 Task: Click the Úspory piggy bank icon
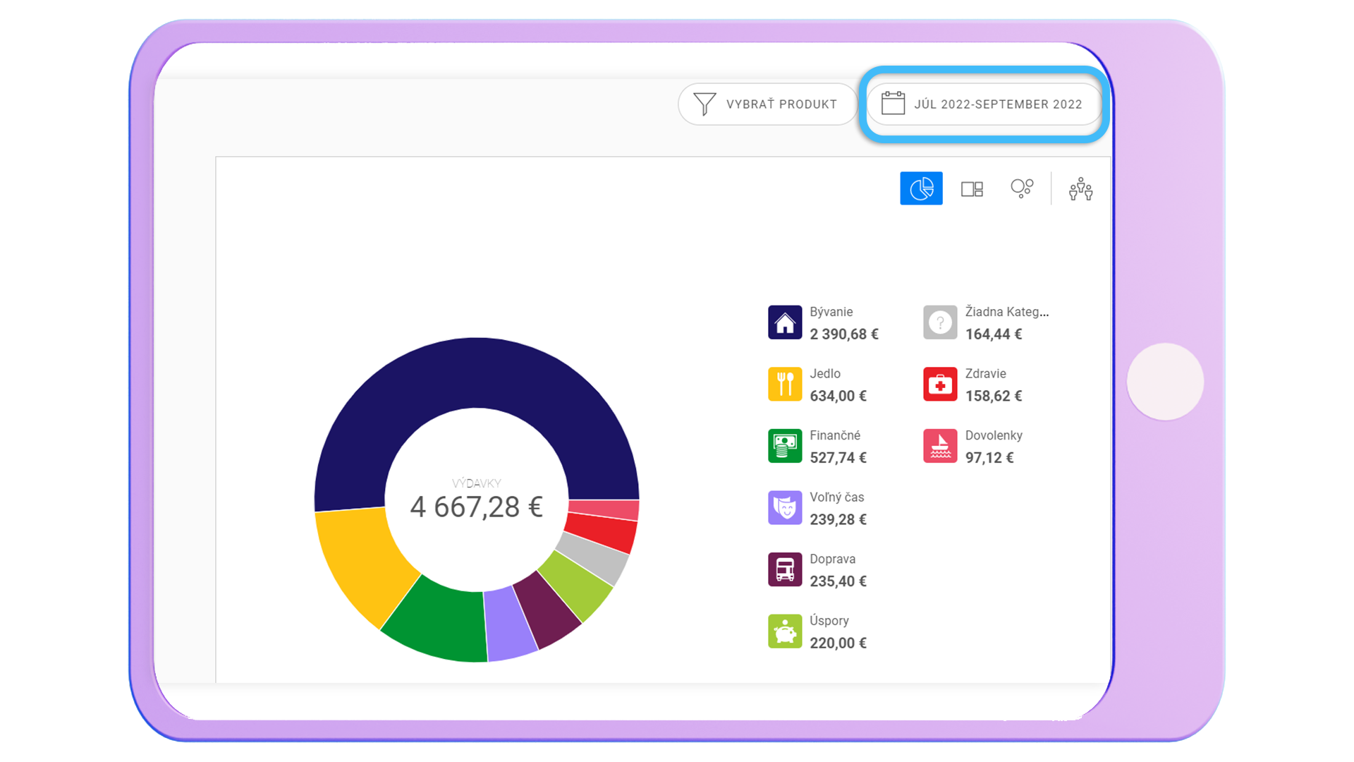pyautogui.click(x=785, y=631)
